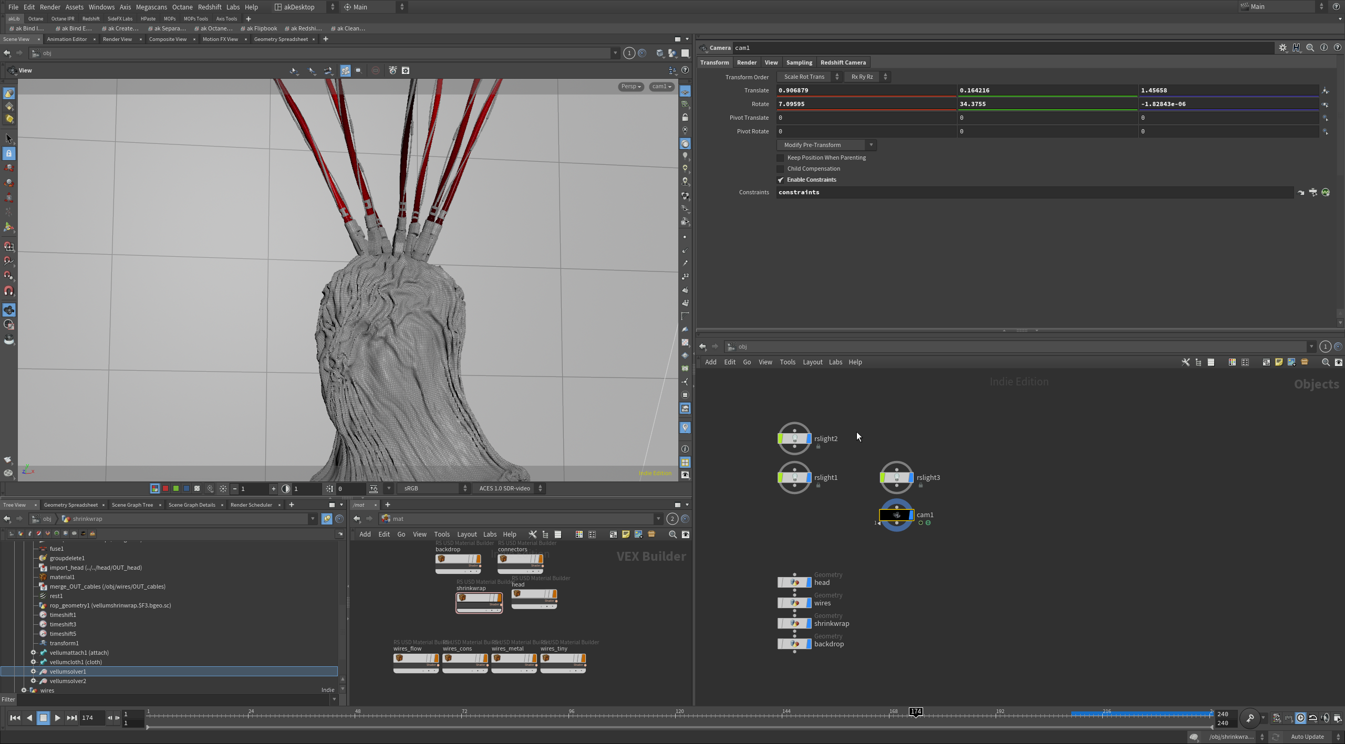Switch to the Redshift Camera tab
This screenshot has width=1345, height=744.
pyautogui.click(x=843, y=62)
